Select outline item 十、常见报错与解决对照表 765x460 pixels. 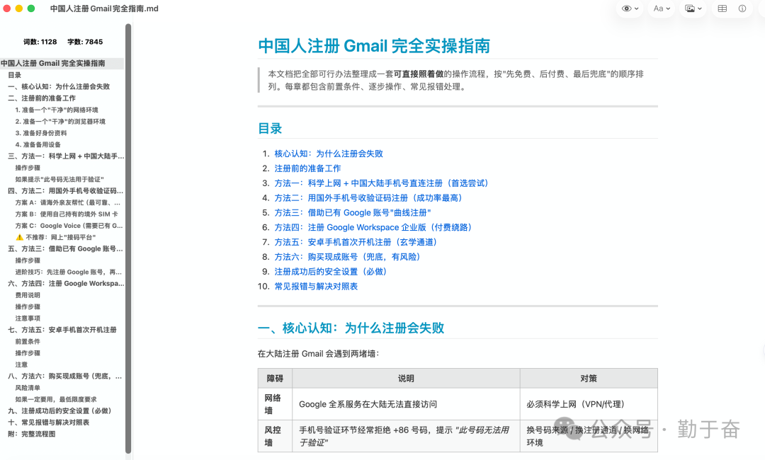(x=49, y=422)
